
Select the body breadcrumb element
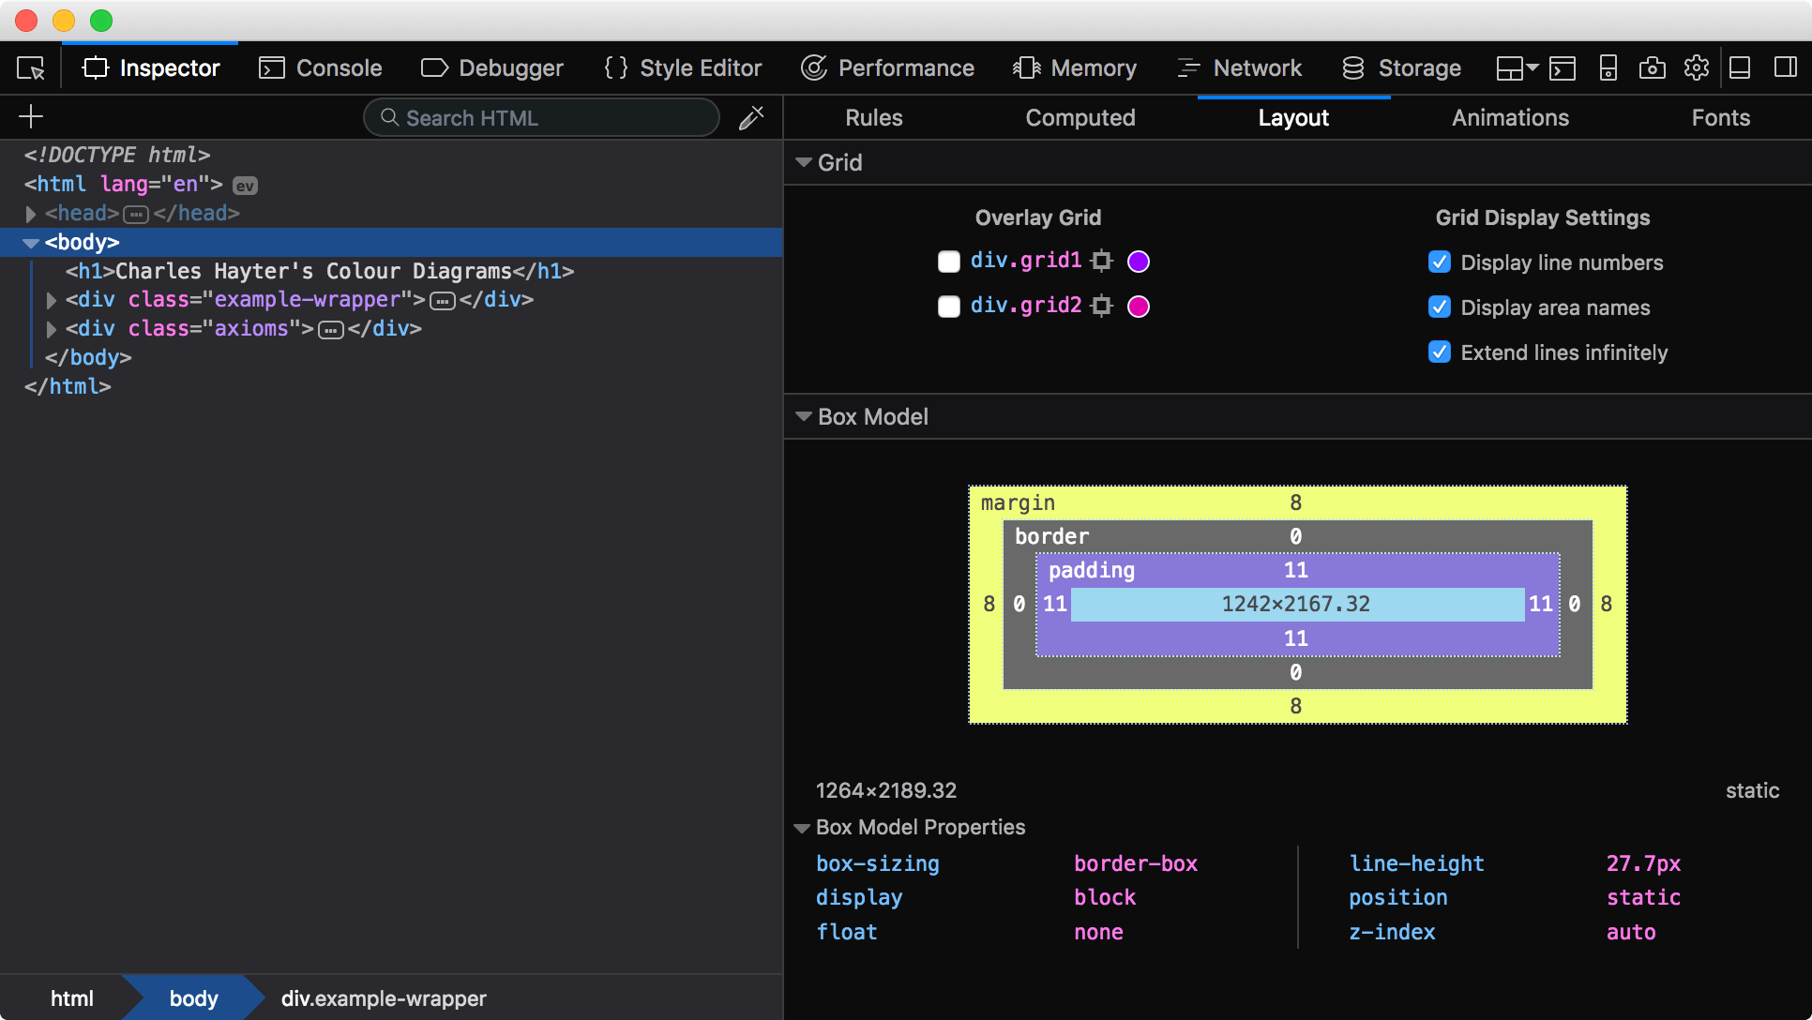tap(191, 997)
